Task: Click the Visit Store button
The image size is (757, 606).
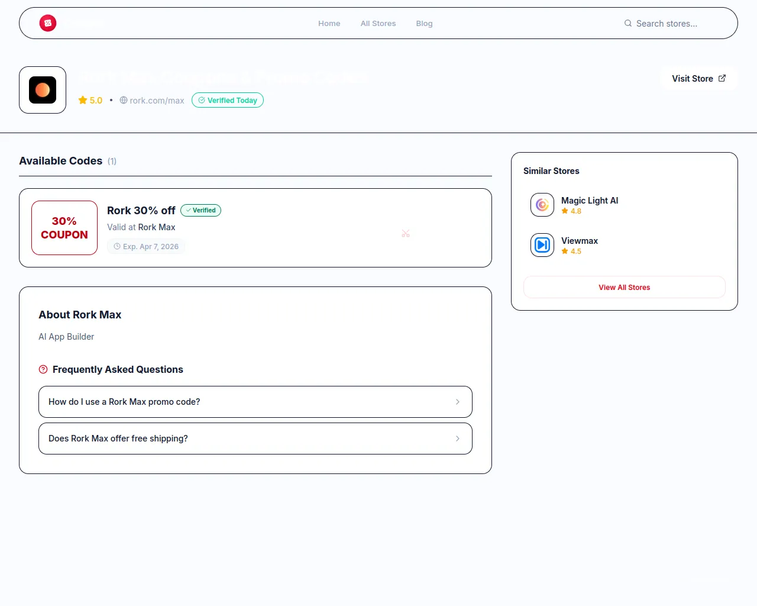Action: click(698, 78)
